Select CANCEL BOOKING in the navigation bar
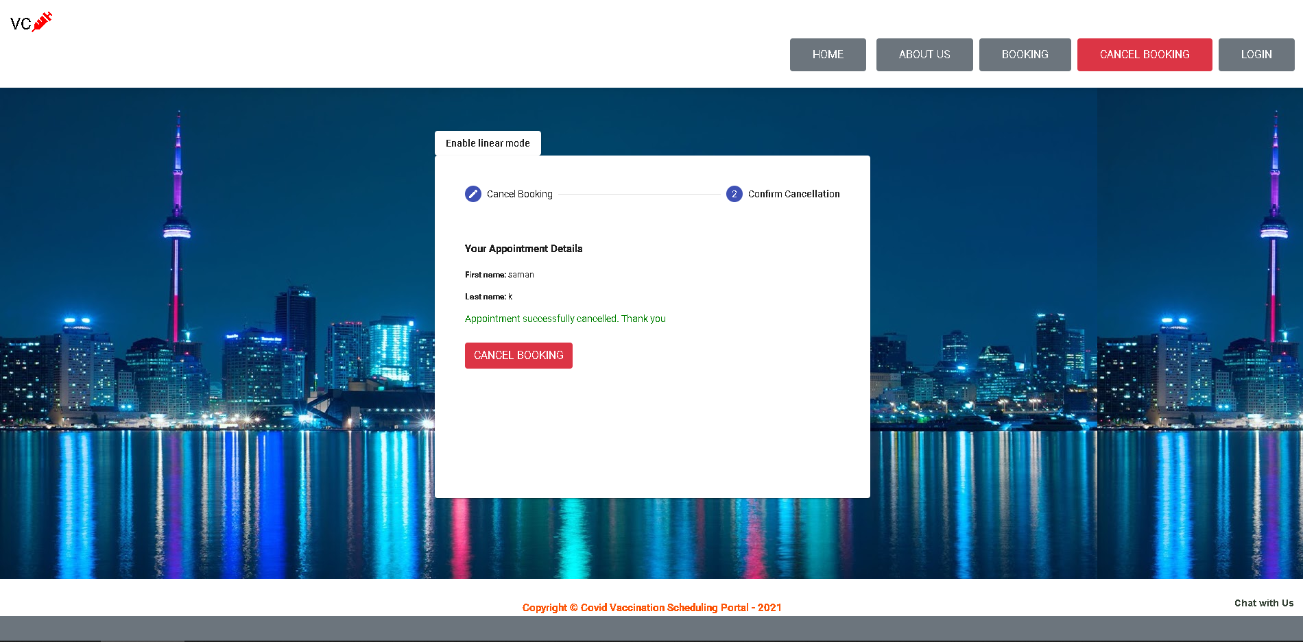The height and width of the screenshot is (642, 1303). point(1144,54)
